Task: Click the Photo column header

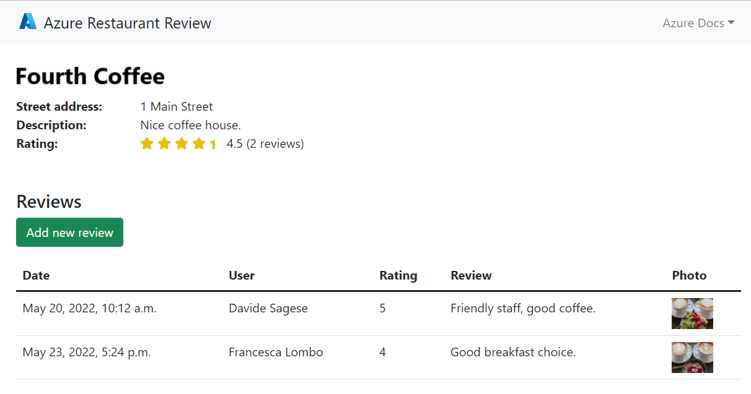Action: pyautogui.click(x=689, y=275)
